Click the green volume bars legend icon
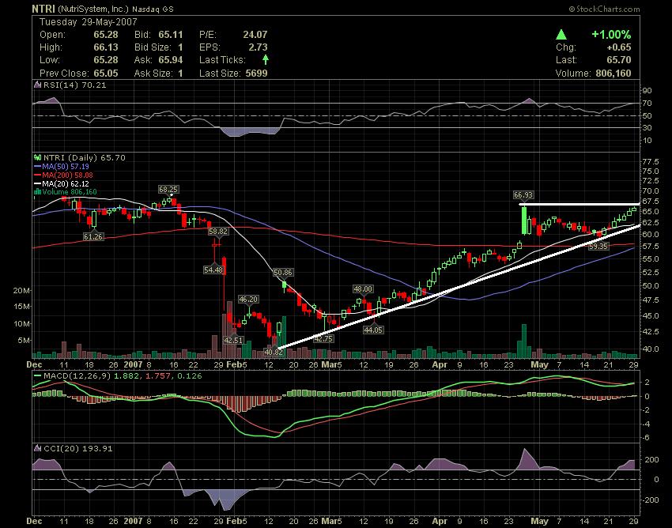 point(38,192)
